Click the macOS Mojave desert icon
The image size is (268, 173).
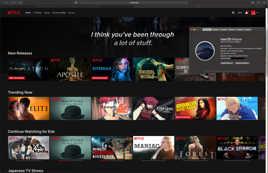pyautogui.click(x=205, y=51)
